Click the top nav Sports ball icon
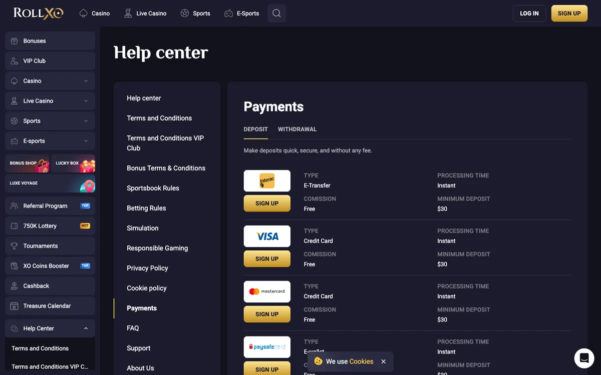 [x=185, y=13]
